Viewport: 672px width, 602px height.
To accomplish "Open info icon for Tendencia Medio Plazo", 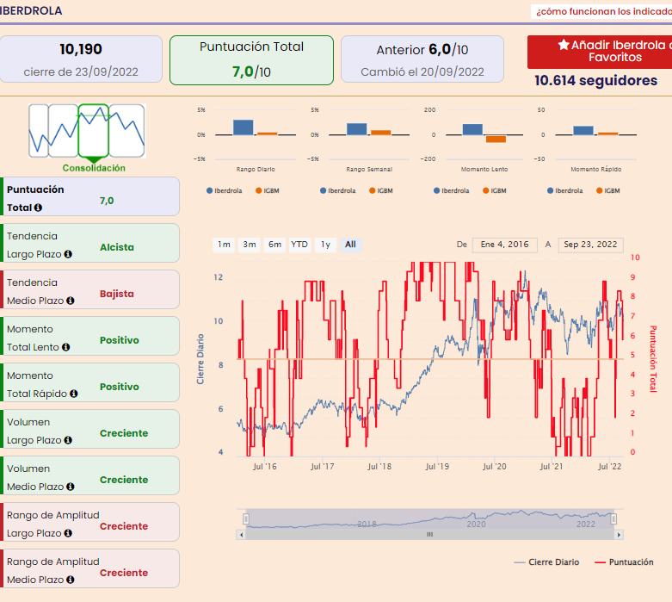I will click(71, 301).
